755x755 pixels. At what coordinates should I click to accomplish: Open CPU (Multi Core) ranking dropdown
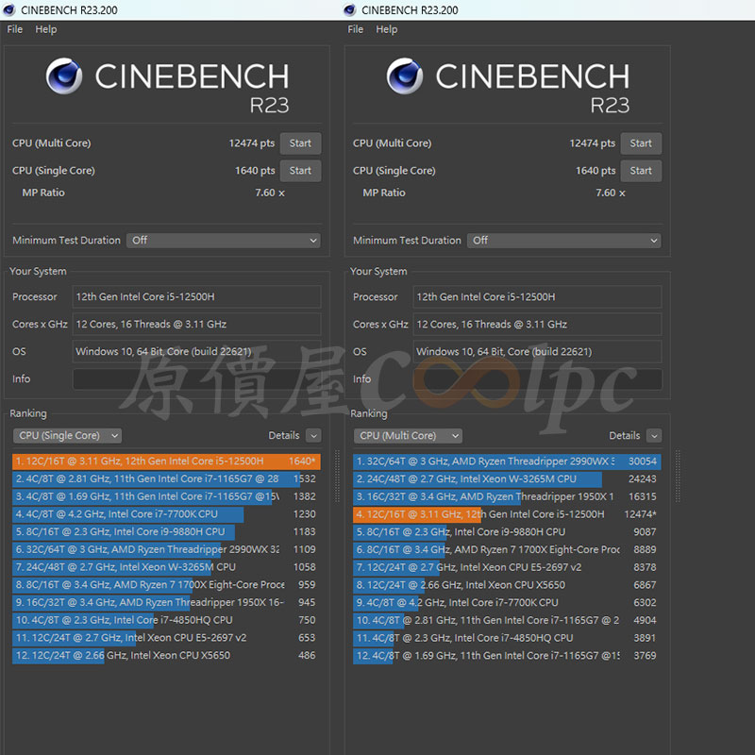tap(408, 436)
